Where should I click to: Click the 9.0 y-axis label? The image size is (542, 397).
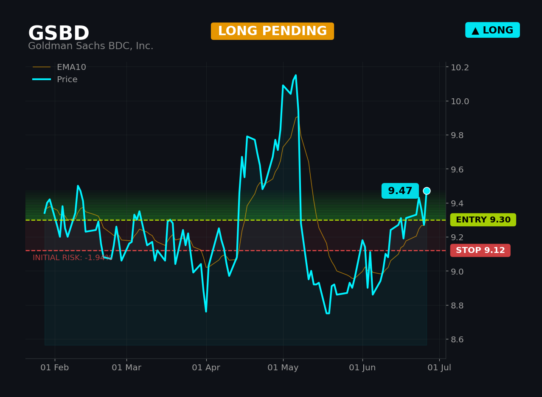[x=457, y=271]
